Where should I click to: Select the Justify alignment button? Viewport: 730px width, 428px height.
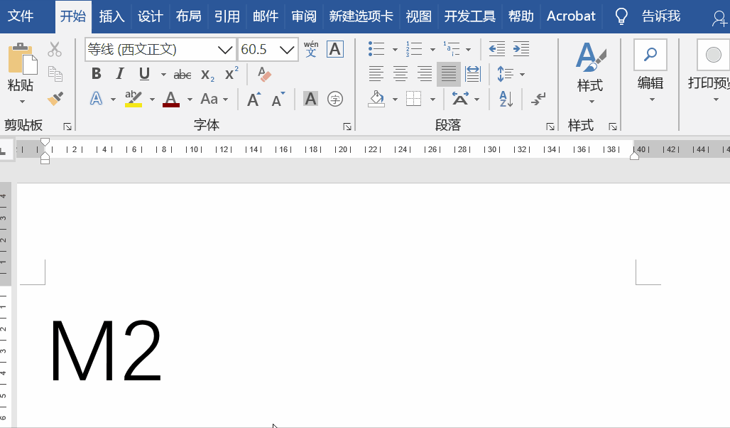(449, 74)
